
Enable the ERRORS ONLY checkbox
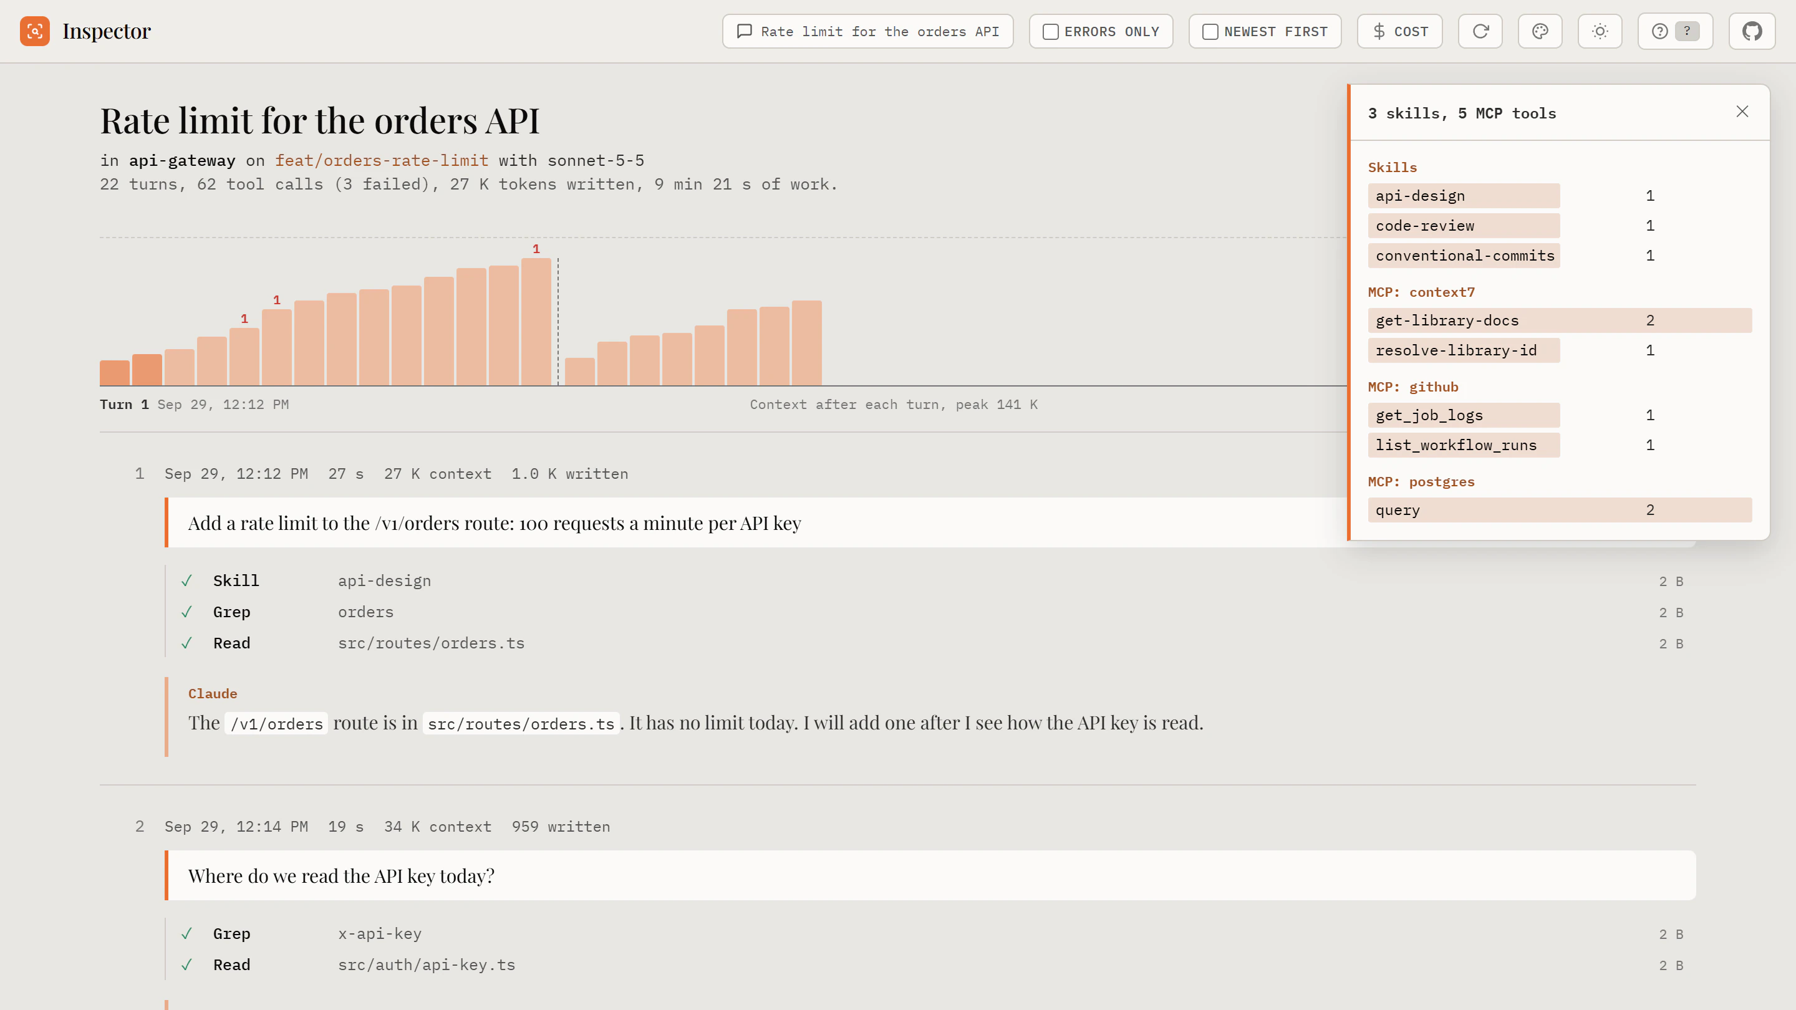(x=1050, y=32)
